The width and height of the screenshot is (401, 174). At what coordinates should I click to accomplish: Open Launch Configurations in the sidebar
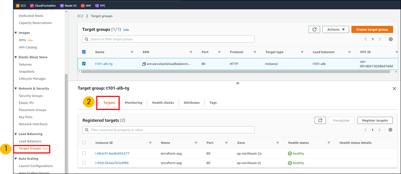36,166
